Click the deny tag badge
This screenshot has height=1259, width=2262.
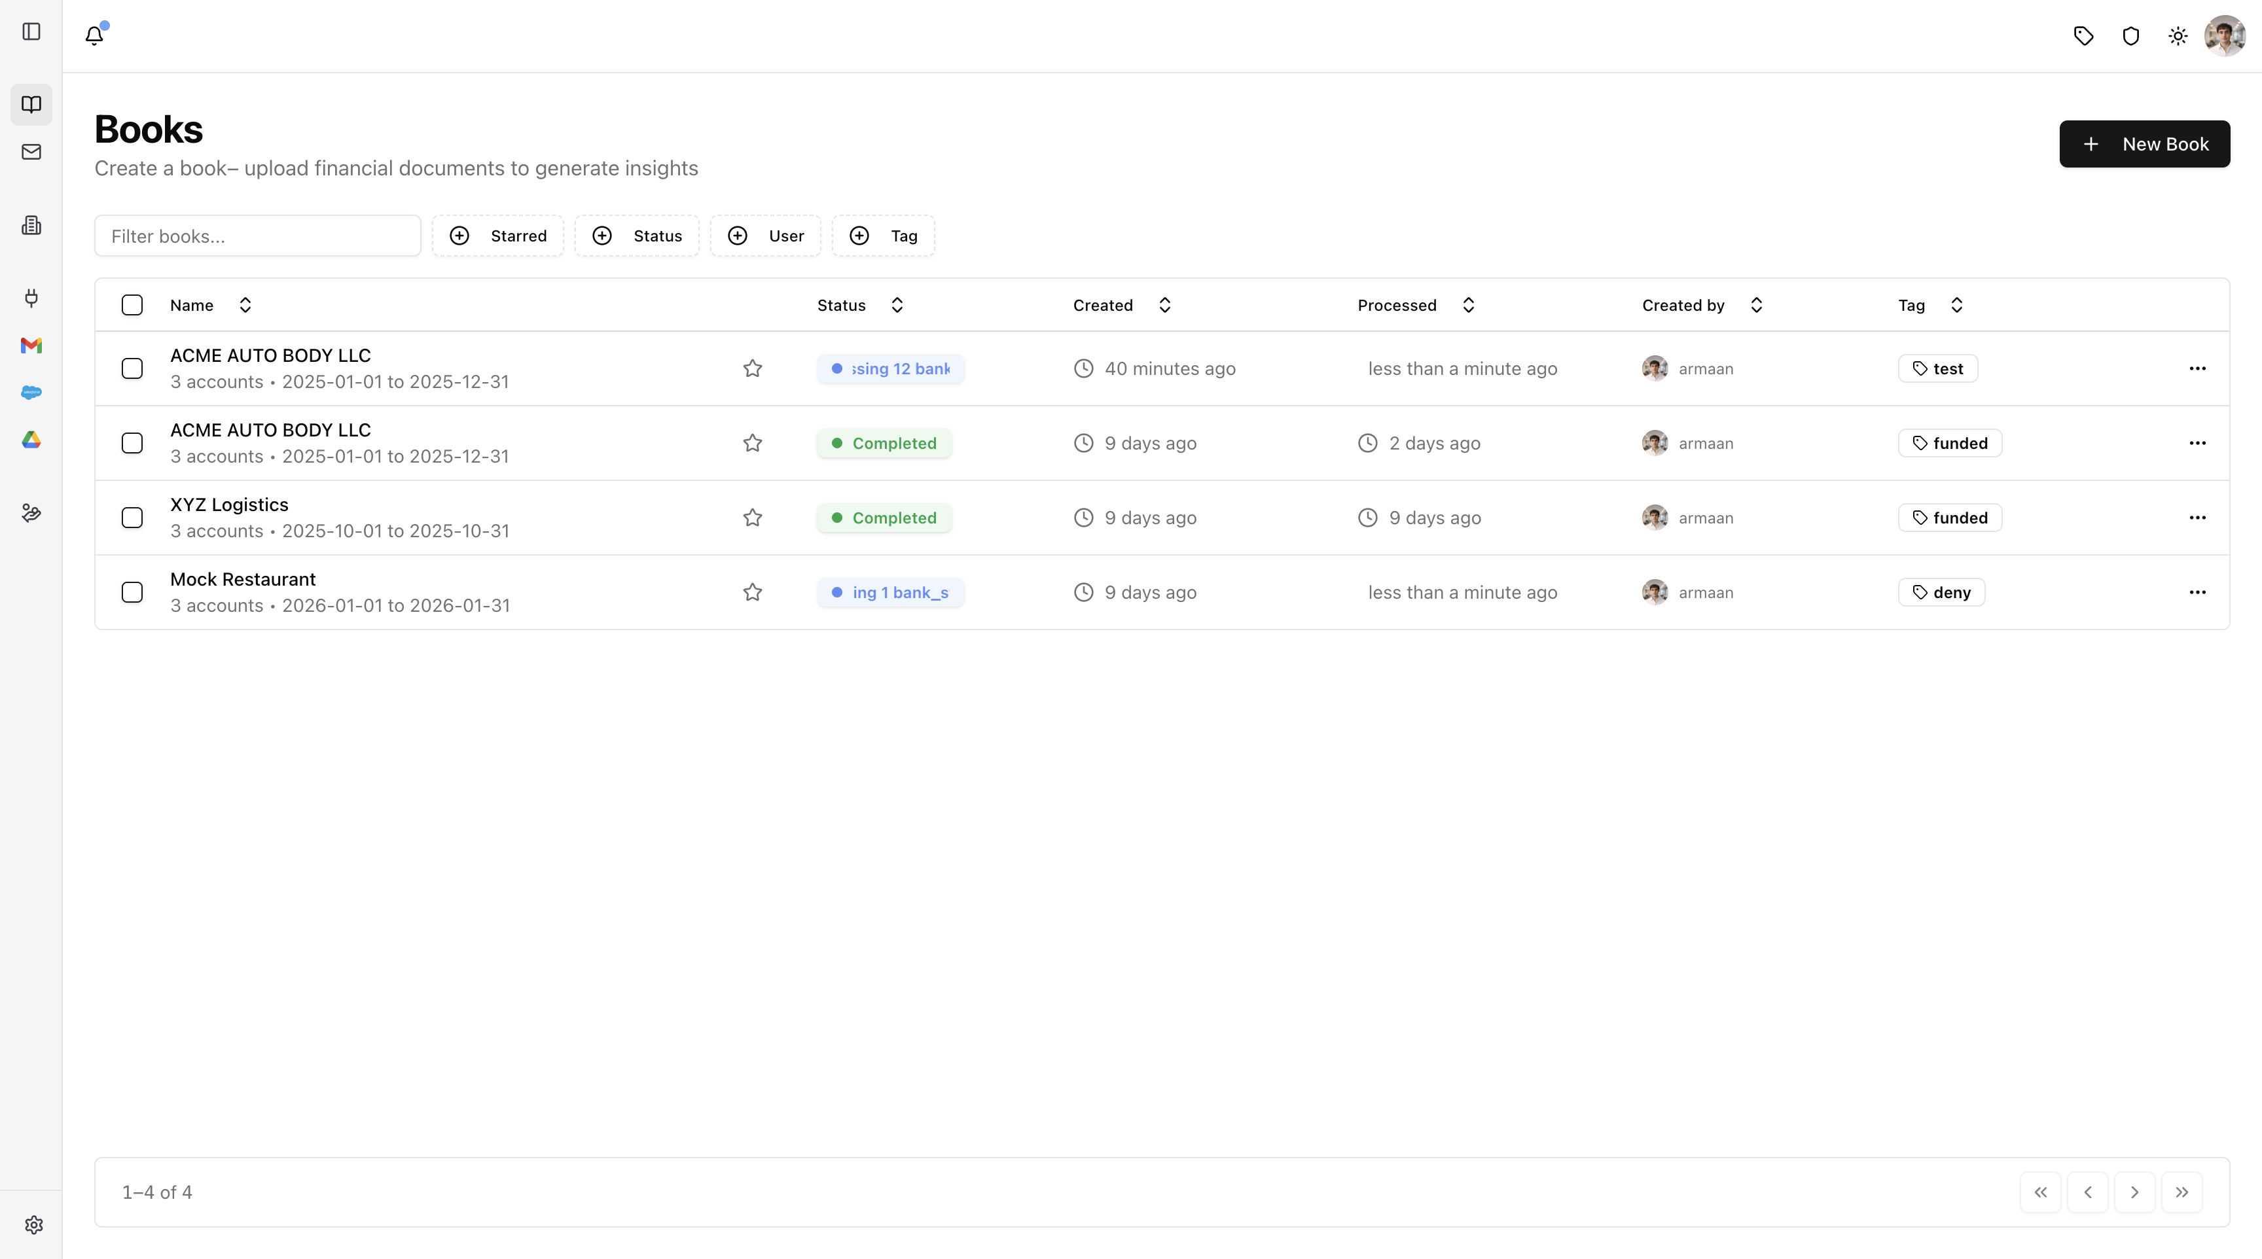(x=1941, y=593)
